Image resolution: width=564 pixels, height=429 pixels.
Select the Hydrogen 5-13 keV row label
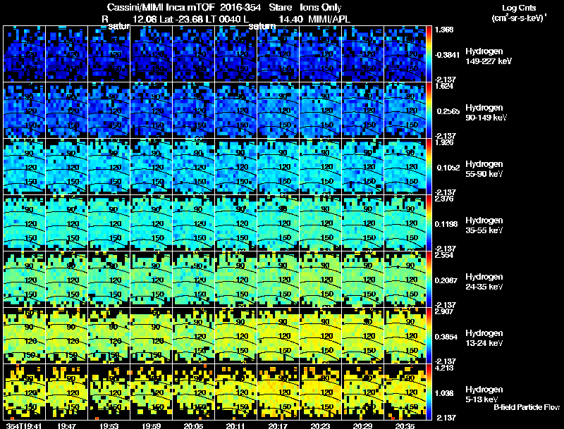[x=484, y=394]
